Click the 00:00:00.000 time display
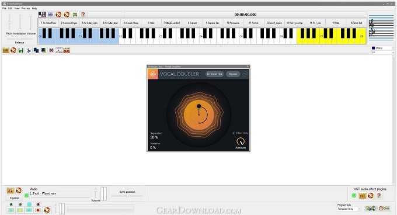Screen dimensions: 397x215 click(245, 15)
